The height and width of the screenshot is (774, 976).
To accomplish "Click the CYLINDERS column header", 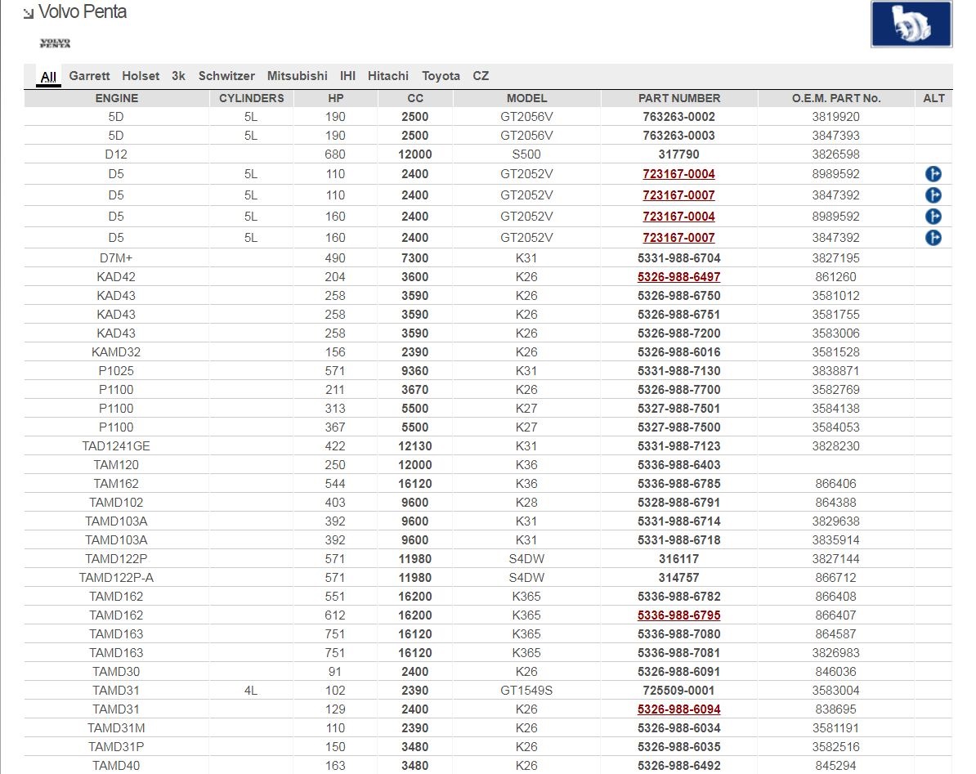I will 252,98.
